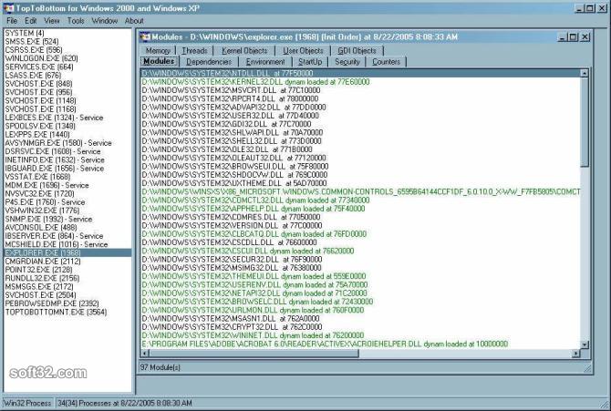
Task: Click scroll left arrow in module list
Action: tap(145, 354)
